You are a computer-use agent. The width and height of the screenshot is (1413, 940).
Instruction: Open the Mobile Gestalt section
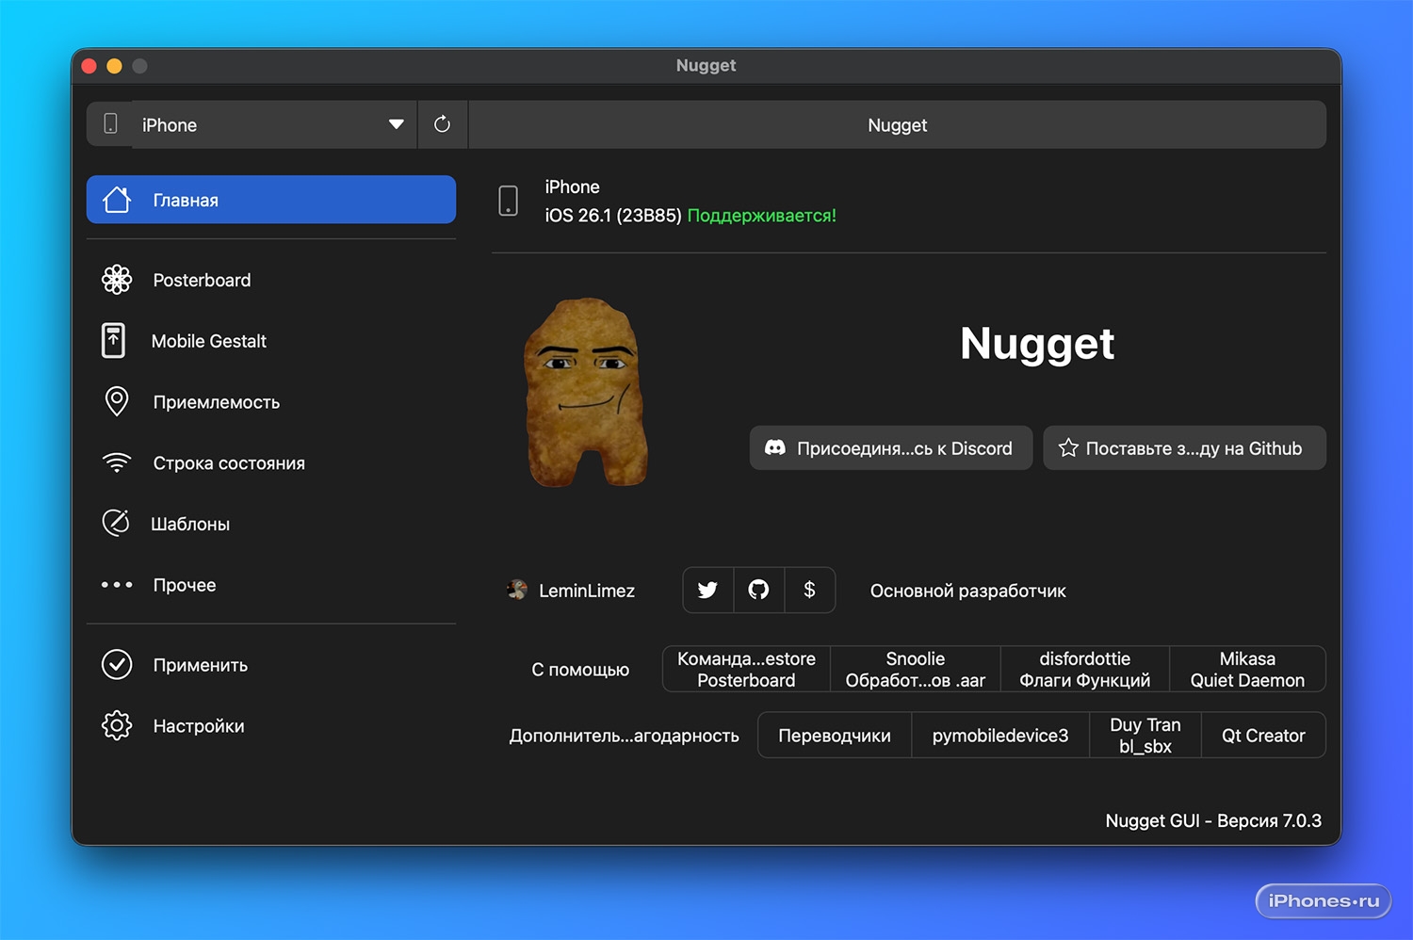point(271,341)
